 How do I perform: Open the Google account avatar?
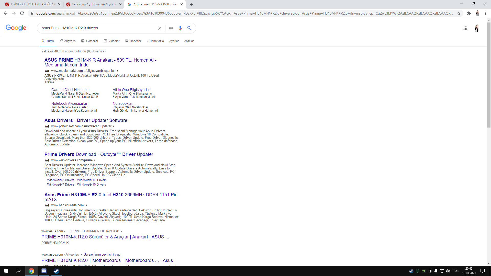click(x=477, y=28)
